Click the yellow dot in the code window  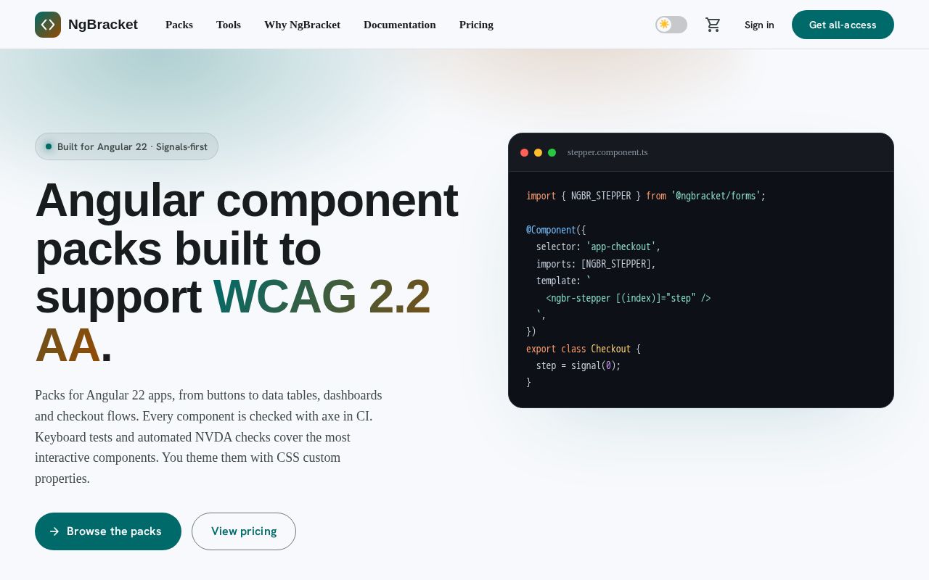point(538,152)
